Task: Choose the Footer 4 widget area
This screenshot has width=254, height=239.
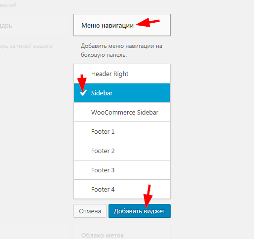Action: [x=122, y=189]
